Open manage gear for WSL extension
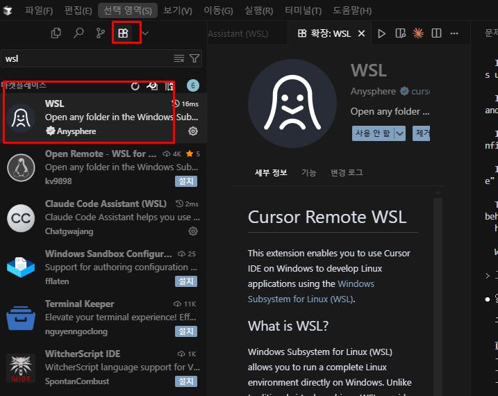The image size is (498, 396). click(193, 131)
